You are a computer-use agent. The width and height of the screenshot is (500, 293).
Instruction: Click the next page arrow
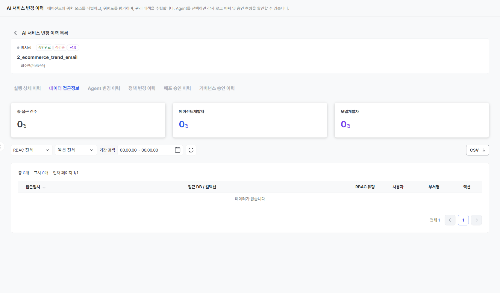[x=476, y=220]
